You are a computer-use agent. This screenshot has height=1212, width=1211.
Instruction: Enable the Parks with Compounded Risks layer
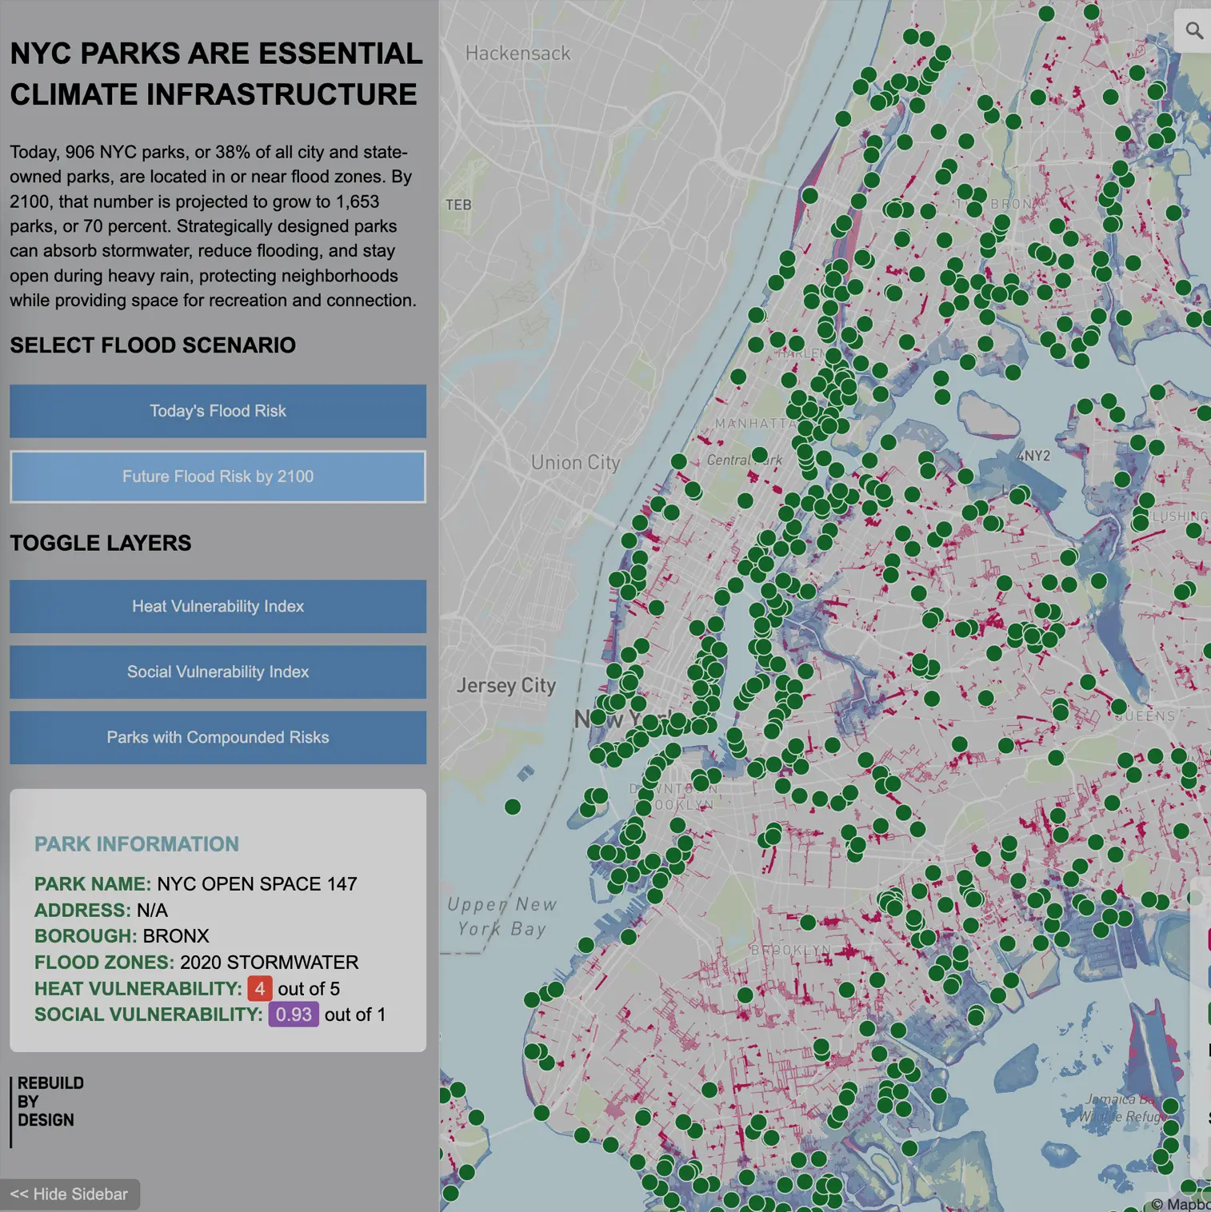[218, 737]
